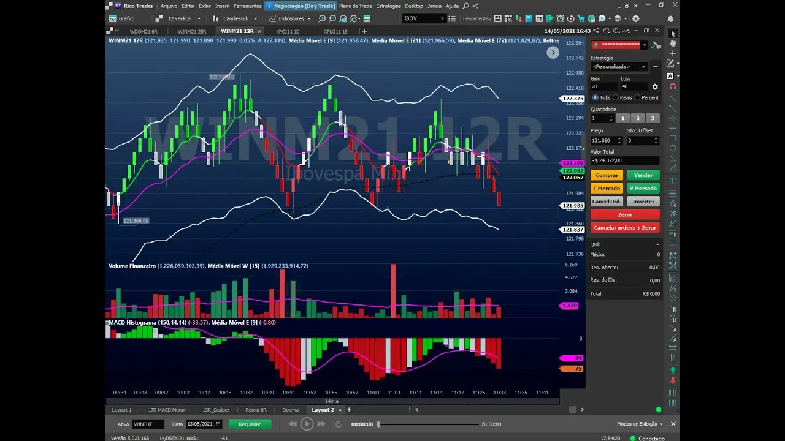Open Gain/Loss strategy settings gear
785x441 pixels.
pyautogui.click(x=655, y=87)
